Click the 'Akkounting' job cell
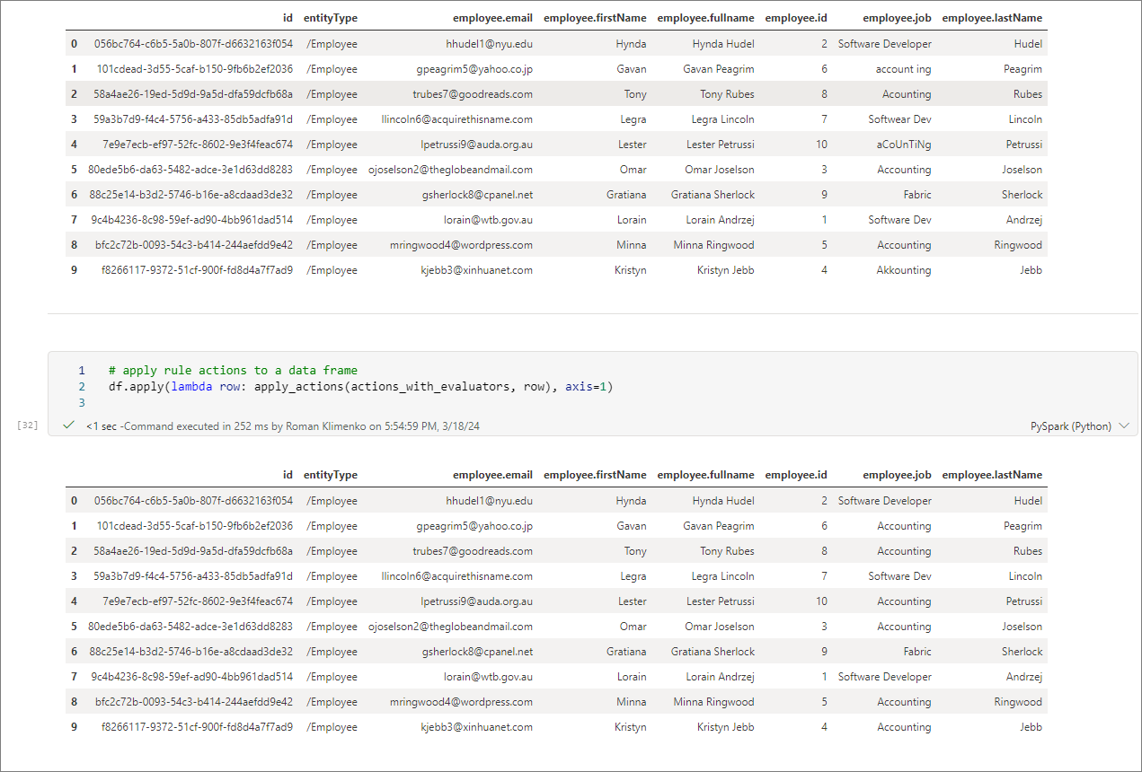 point(904,270)
